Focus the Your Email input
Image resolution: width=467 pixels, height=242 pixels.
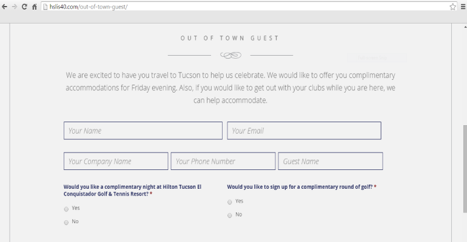coord(304,131)
